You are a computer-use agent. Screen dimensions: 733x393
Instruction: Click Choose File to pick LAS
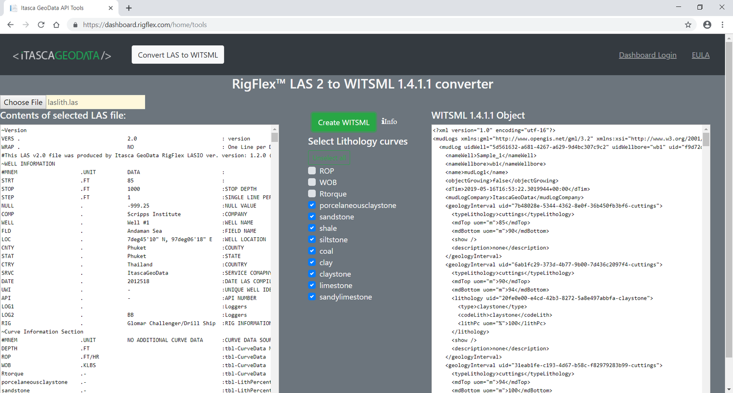pos(23,102)
